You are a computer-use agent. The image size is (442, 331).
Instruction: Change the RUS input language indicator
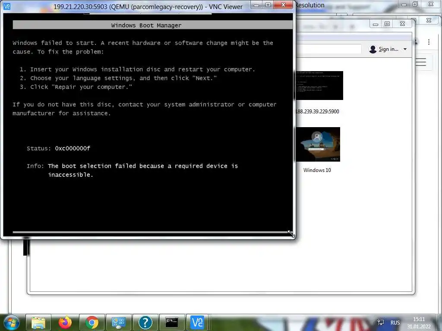395,323
